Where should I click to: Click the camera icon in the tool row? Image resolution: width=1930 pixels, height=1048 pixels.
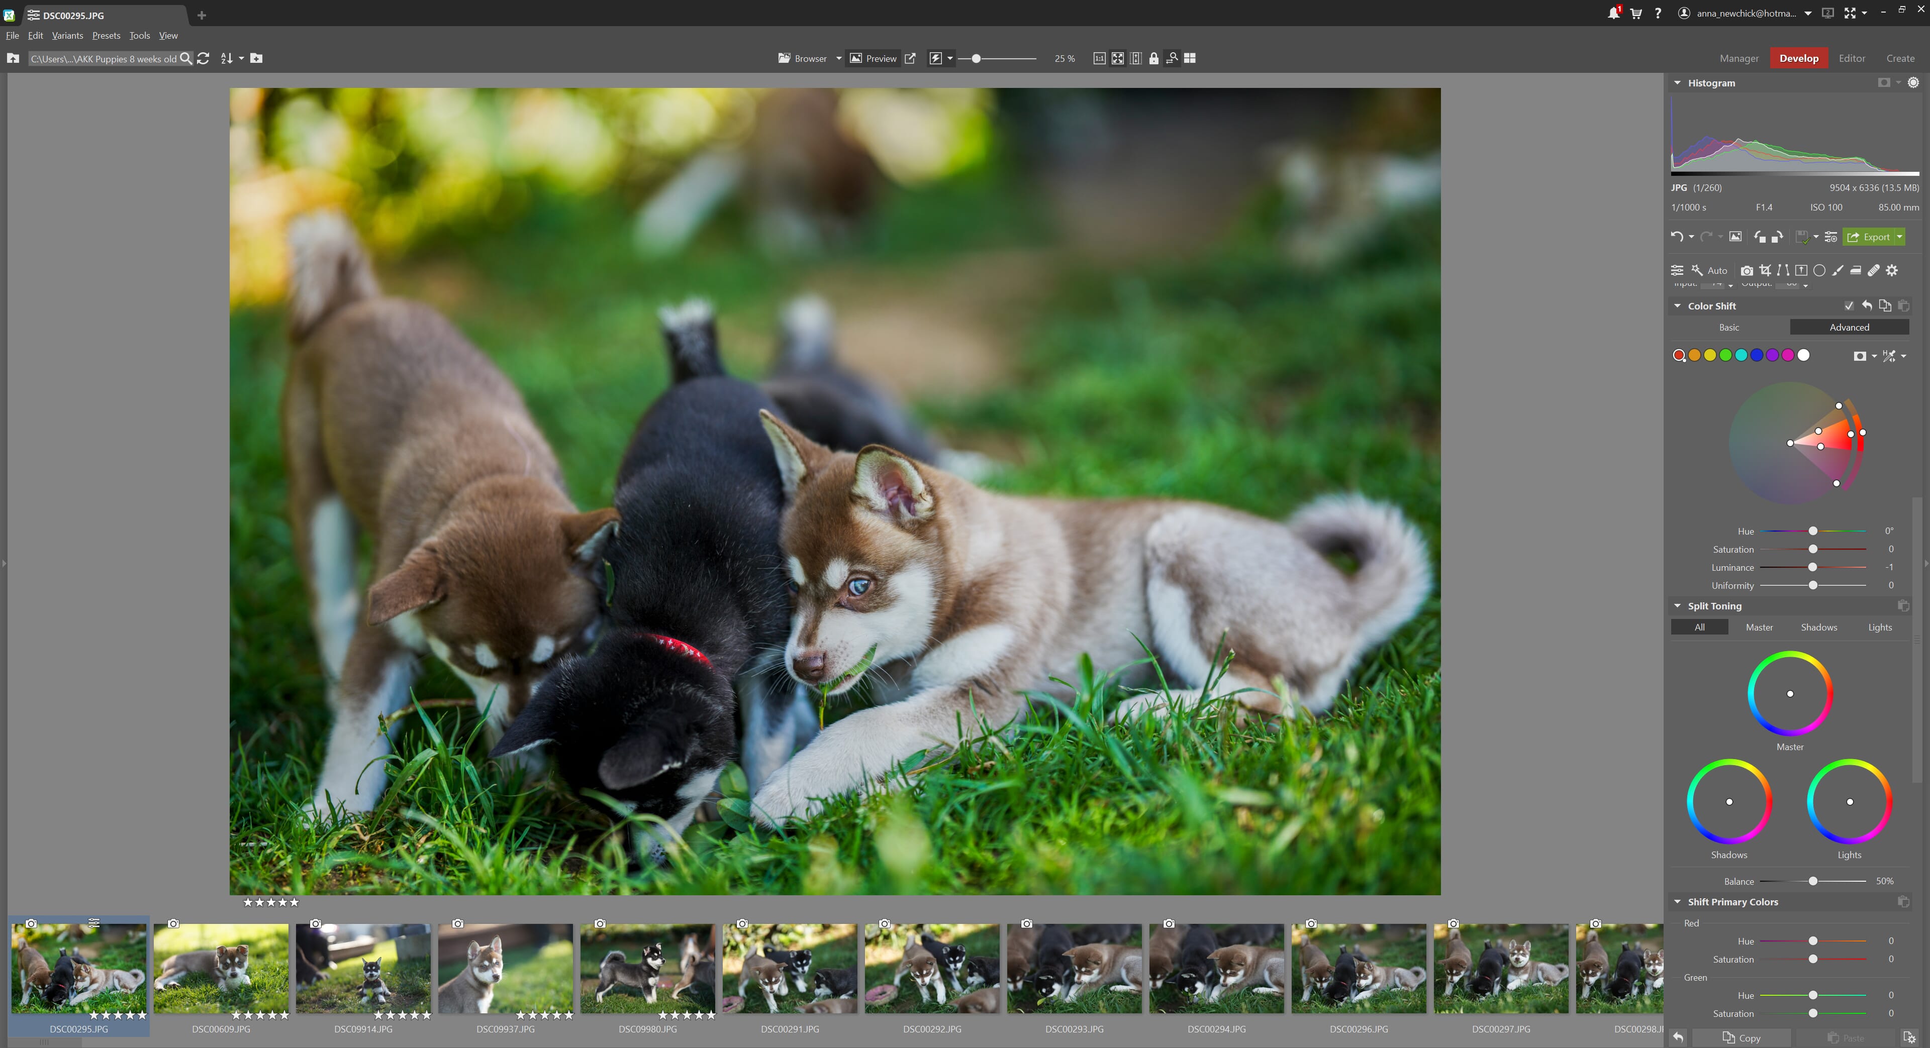pos(1747,270)
